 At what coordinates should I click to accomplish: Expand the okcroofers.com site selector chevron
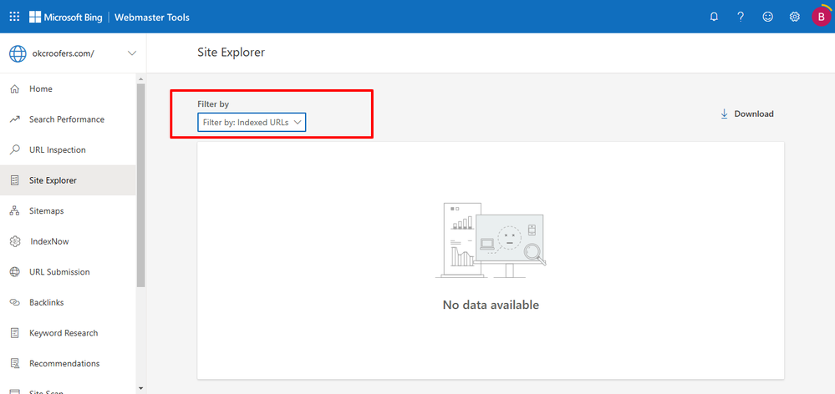(x=132, y=53)
